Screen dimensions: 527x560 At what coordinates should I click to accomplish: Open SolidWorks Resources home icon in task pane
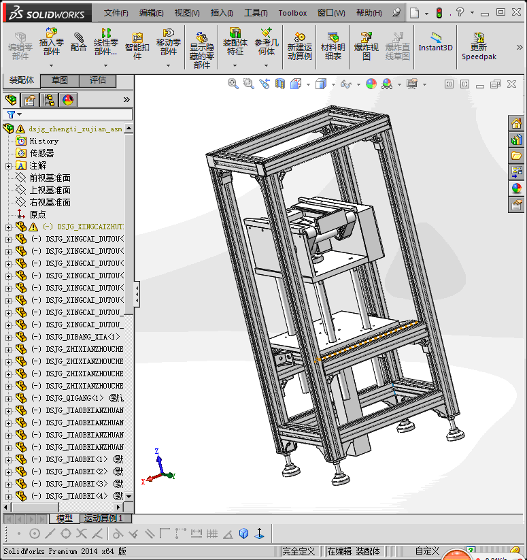516,124
